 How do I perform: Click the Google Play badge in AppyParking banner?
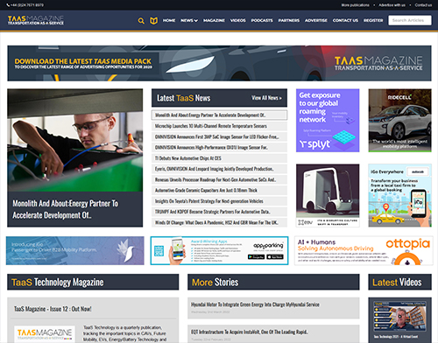coord(256,257)
